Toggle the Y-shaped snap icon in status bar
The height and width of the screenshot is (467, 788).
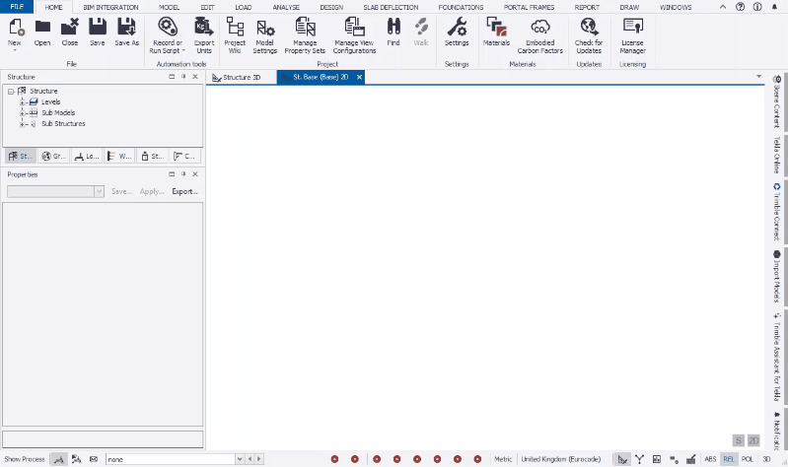[x=639, y=459]
